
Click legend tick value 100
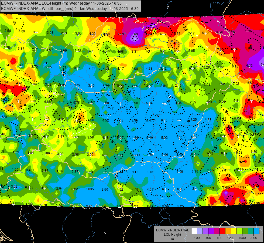[197, 238]
